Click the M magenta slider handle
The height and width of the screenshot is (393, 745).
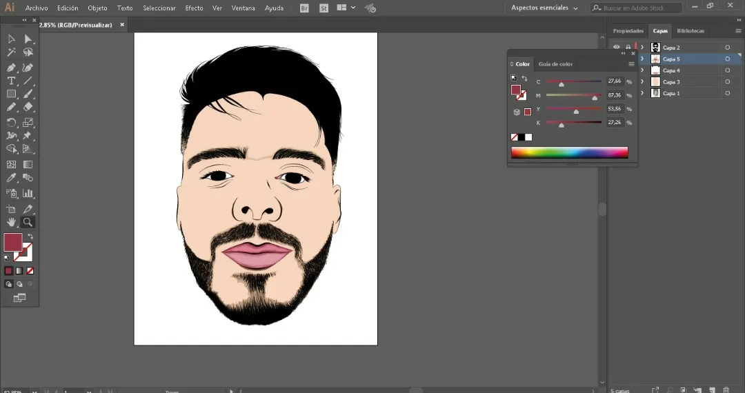point(595,98)
